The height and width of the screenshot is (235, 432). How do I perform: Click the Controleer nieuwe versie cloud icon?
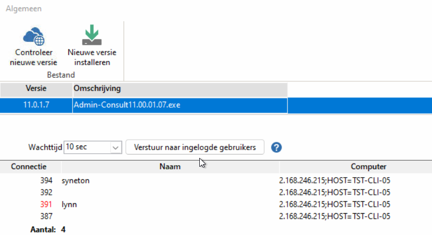point(33,36)
